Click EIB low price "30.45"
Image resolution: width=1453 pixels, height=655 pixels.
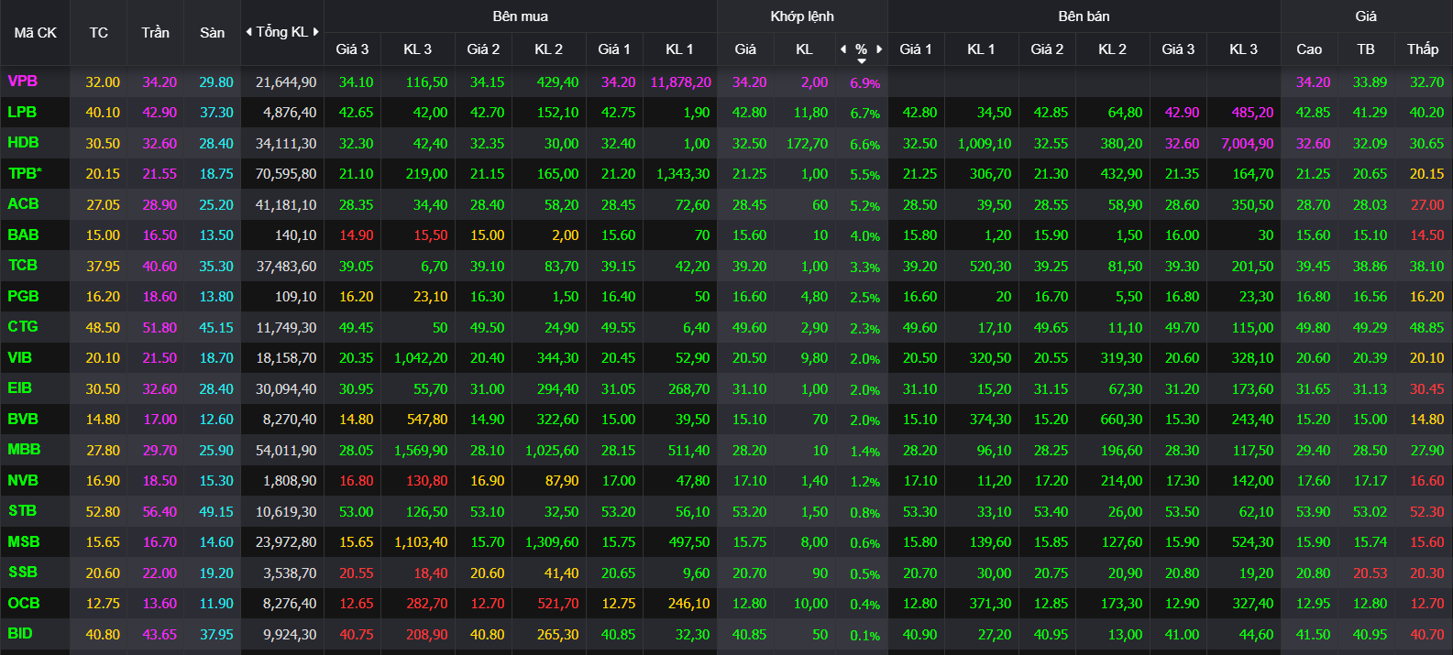[x=1426, y=389]
